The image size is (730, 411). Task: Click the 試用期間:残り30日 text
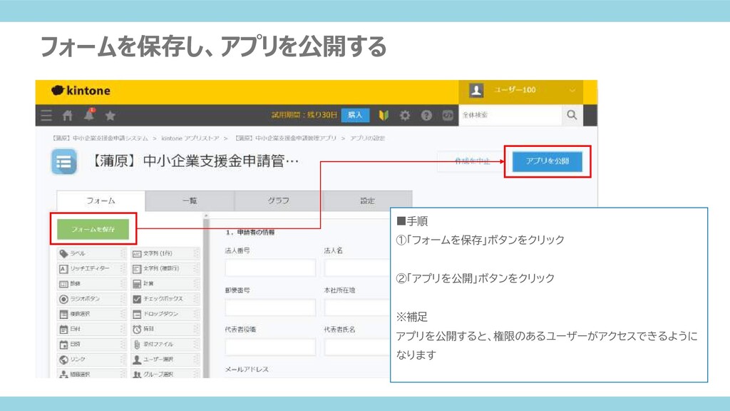point(304,115)
